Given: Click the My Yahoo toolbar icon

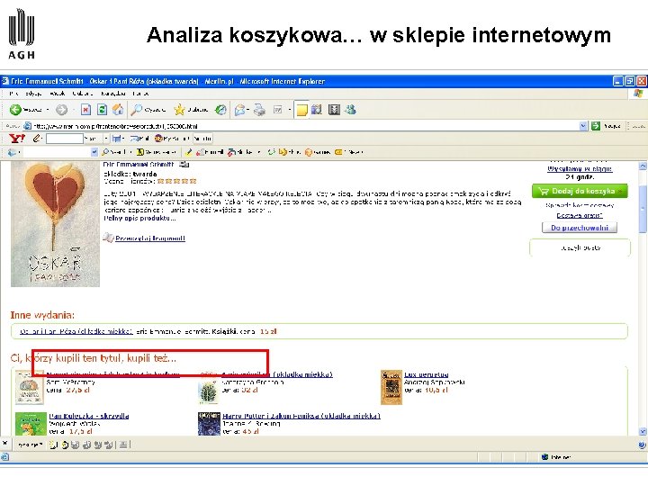Looking at the screenshot, I should [x=158, y=139].
